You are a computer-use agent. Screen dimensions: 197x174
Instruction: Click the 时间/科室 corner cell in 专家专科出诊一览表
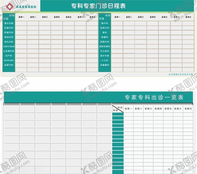pos(118,109)
